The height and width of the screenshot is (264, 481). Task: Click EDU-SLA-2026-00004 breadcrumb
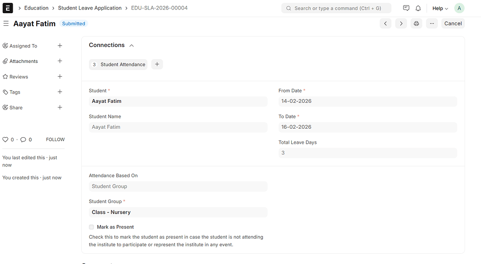pyautogui.click(x=159, y=8)
